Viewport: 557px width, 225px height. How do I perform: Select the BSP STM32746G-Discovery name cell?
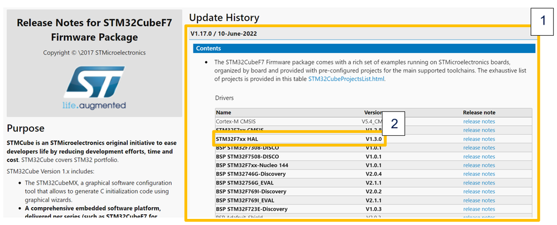251,174
